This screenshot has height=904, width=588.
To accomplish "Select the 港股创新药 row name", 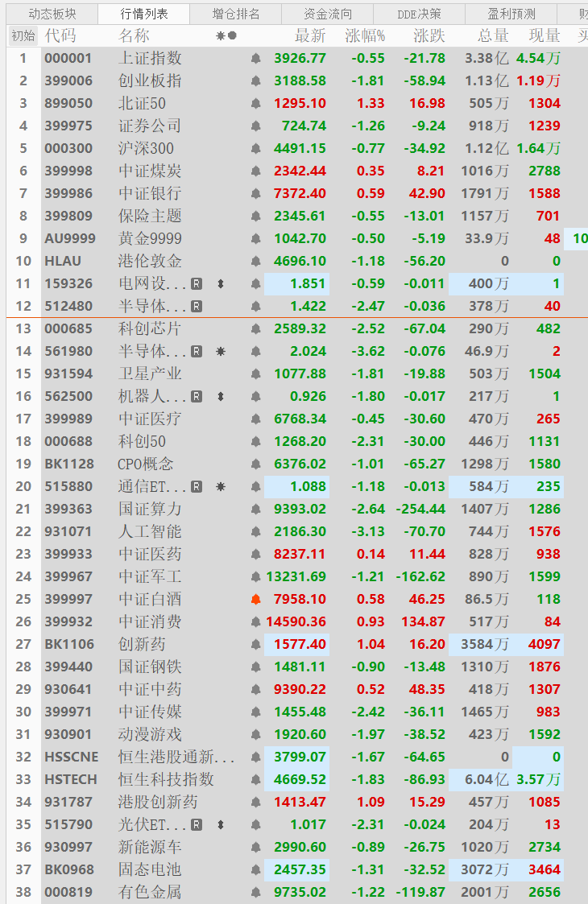I will pos(158,802).
